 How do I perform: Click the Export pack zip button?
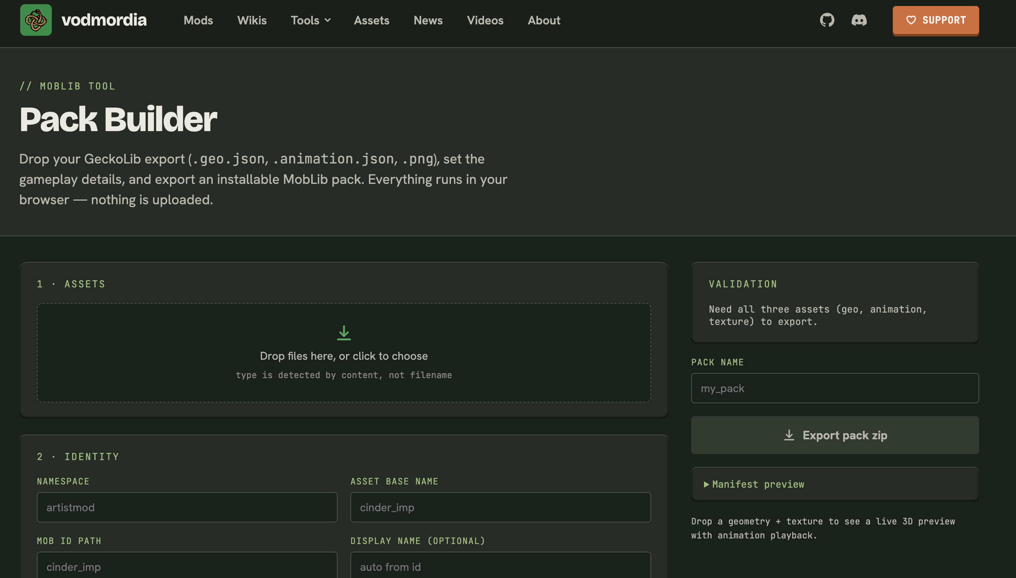[x=835, y=435]
